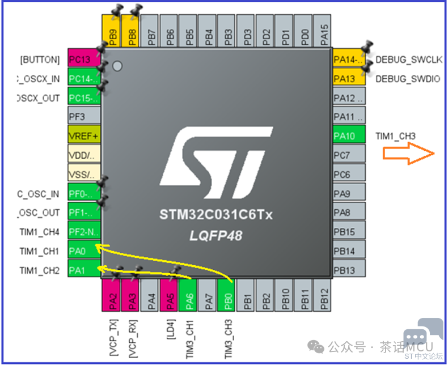Select the PF1 OSC_OUT pin

pyautogui.click(x=84, y=211)
